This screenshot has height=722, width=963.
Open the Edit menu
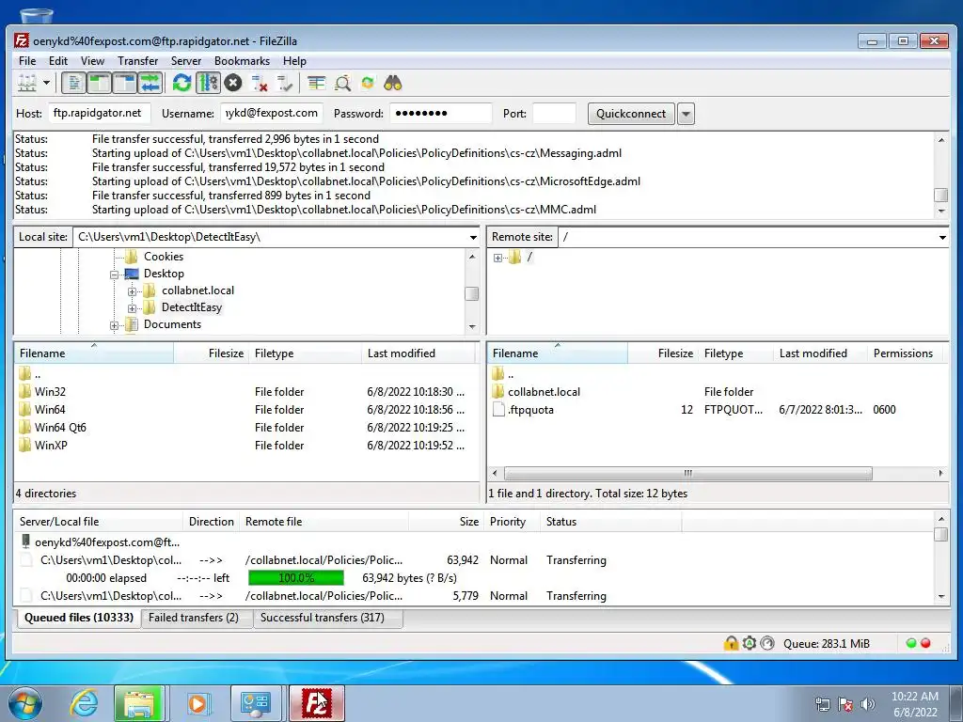click(58, 61)
